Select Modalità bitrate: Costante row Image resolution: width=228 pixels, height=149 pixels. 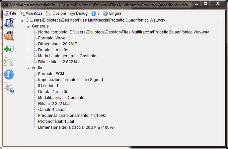(x=61, y=97)
